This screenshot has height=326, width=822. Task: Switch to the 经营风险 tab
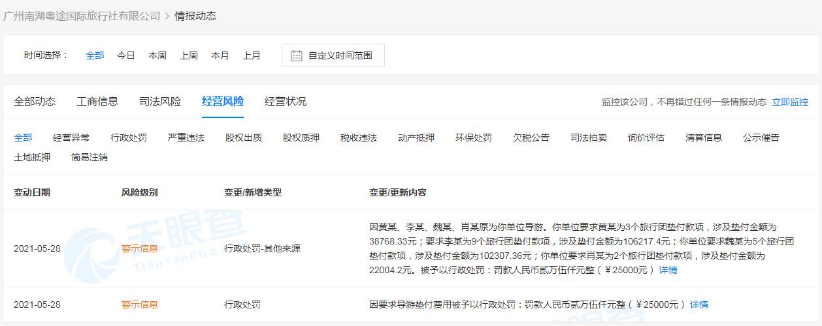click(223, 101)
